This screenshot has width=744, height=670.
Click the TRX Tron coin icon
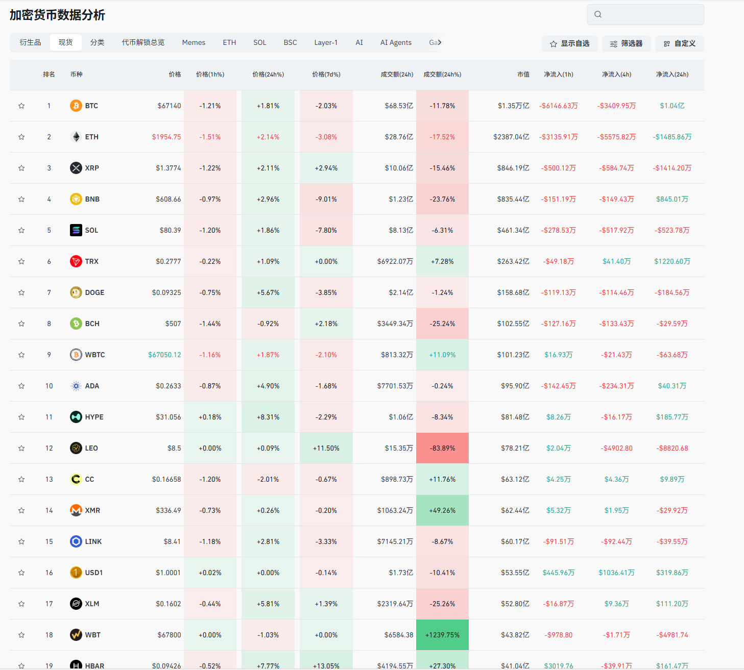[x=76, y=261]
